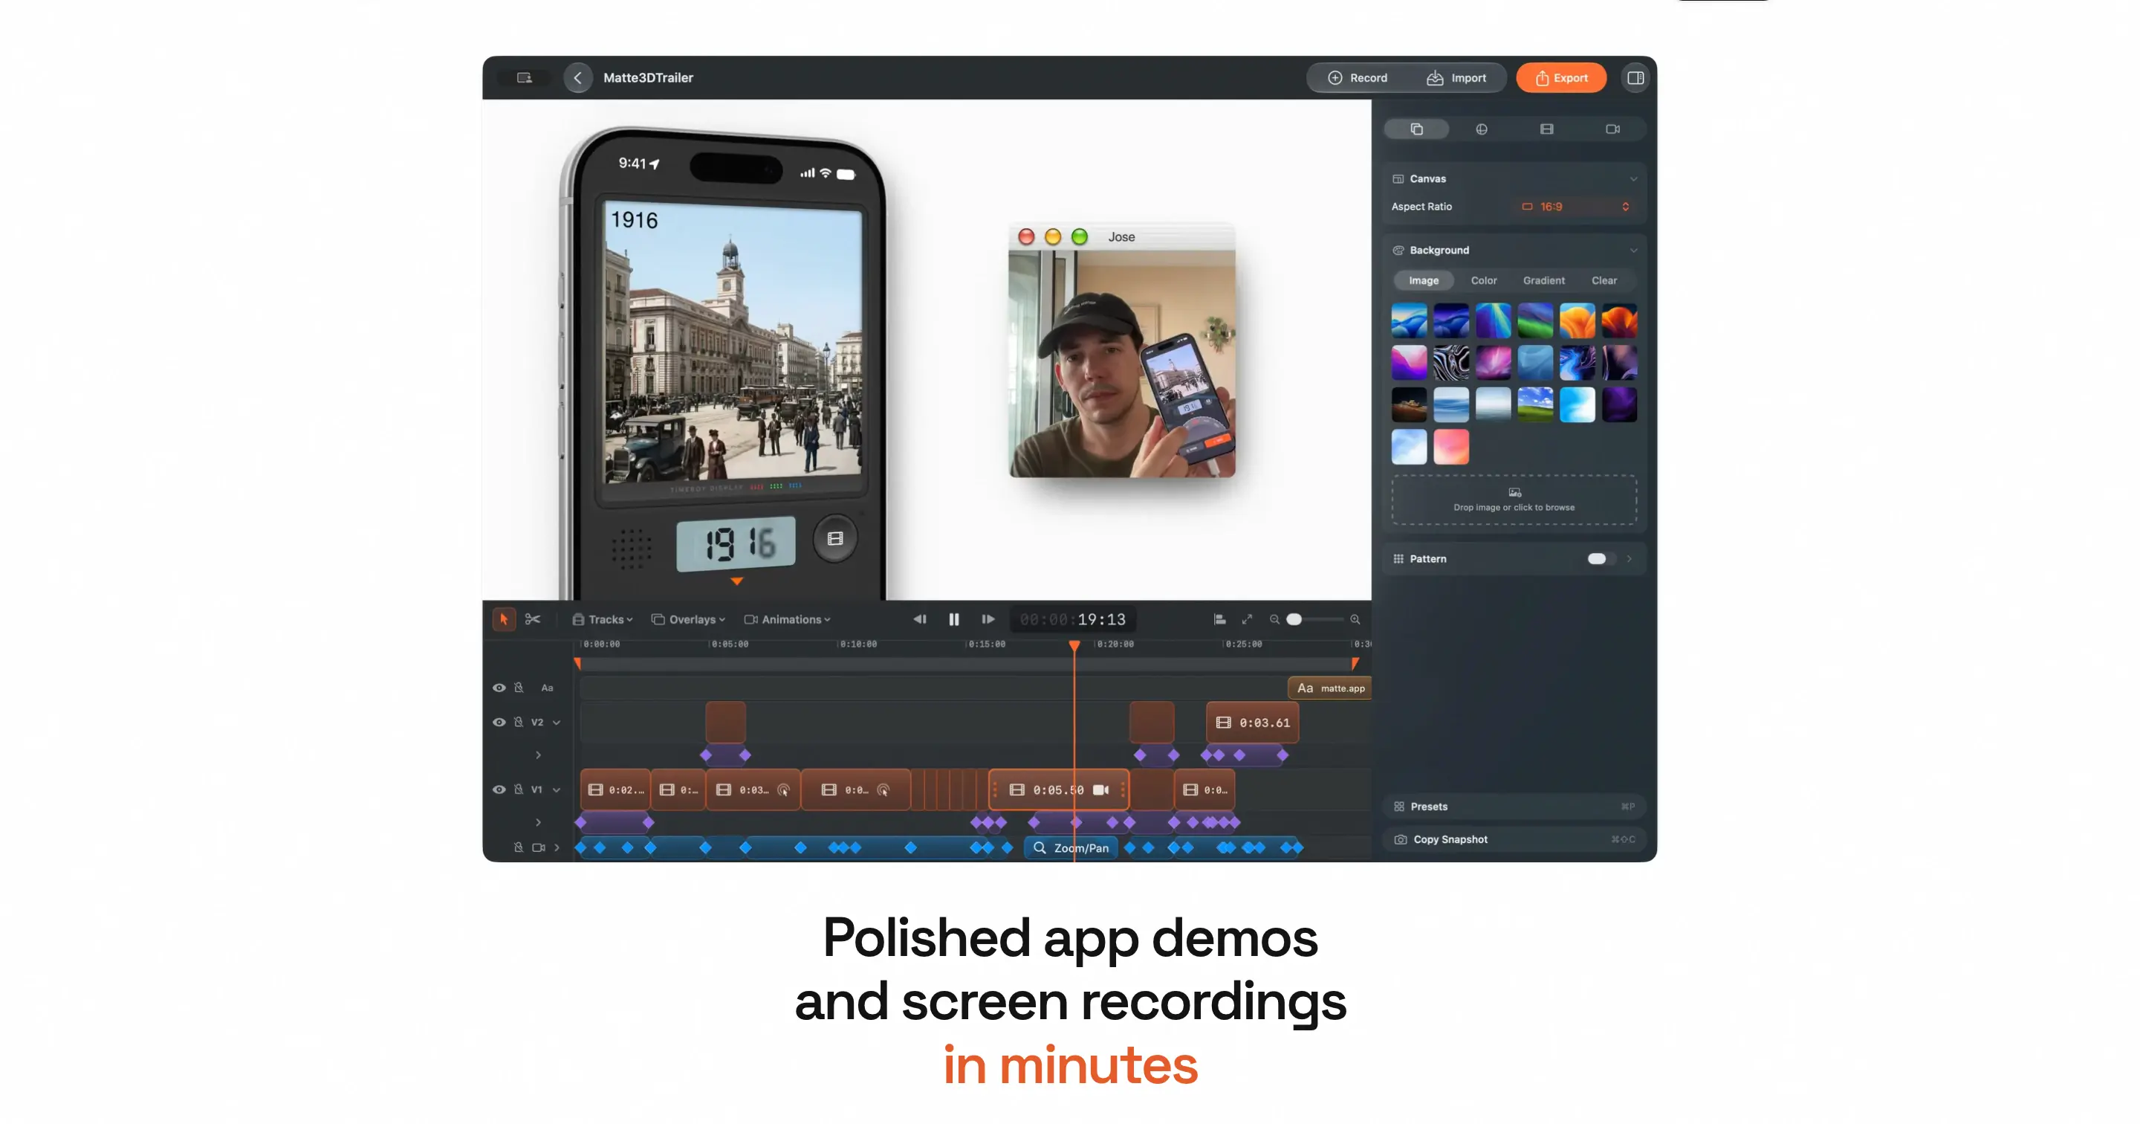Choose the black and white swirl background
The width and height of the screenshot is (2140, 1124).
[x=1451, y=363]
